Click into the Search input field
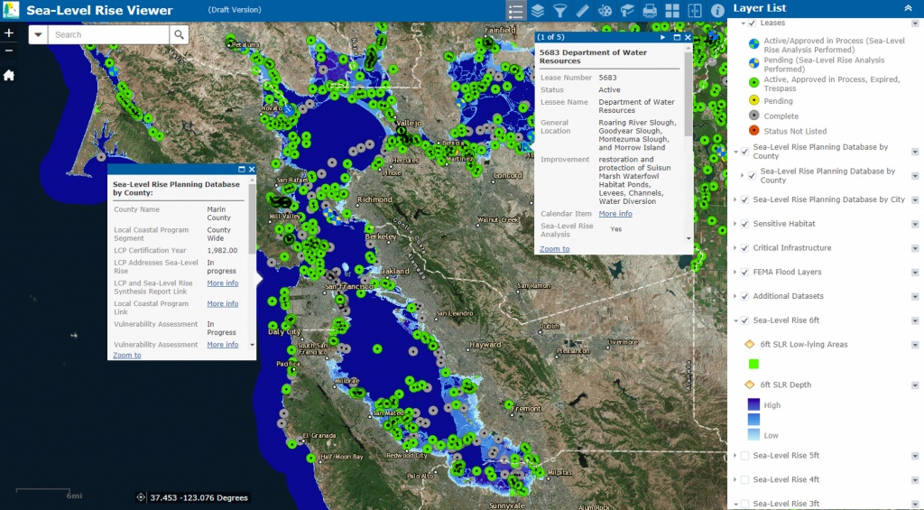Screen dimensions: 924x510 tap(109, 34)
